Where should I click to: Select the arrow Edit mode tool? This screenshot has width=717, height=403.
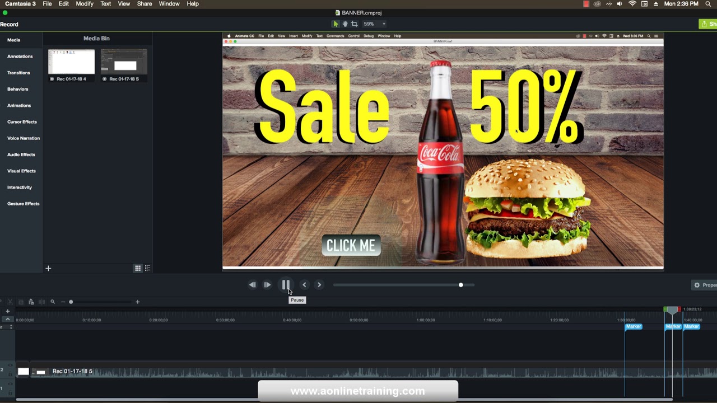click(336, 24)
